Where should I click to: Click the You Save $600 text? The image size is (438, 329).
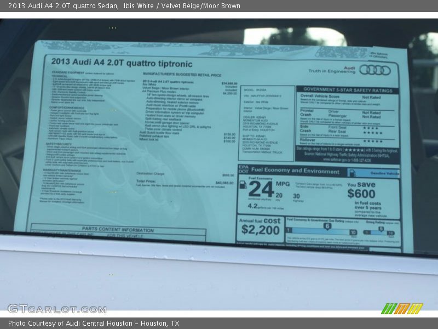361,190
